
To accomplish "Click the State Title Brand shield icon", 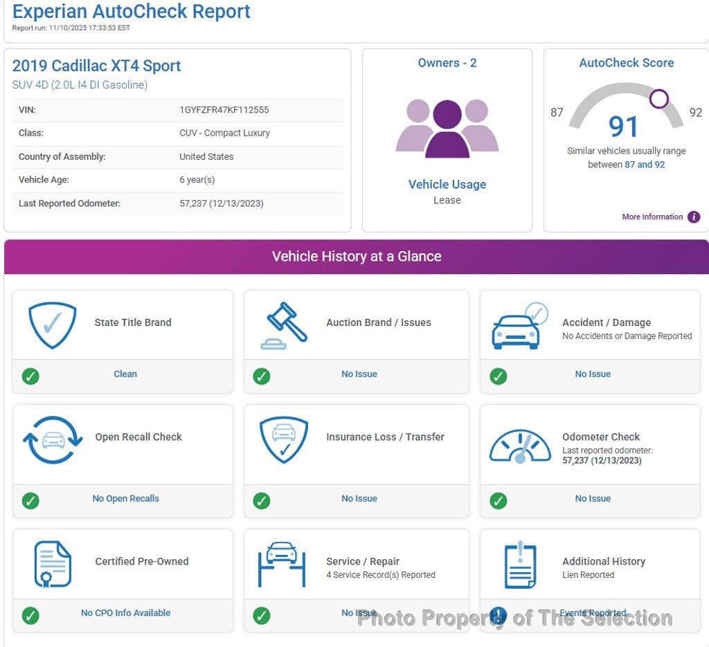I will pyautogui.click(x=52, y=325).
